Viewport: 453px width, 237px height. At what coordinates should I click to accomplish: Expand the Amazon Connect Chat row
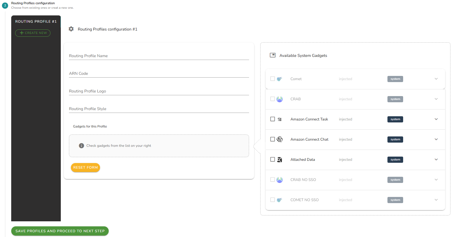point(436,139)
